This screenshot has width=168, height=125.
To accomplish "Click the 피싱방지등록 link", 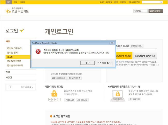I will (27, 87).
